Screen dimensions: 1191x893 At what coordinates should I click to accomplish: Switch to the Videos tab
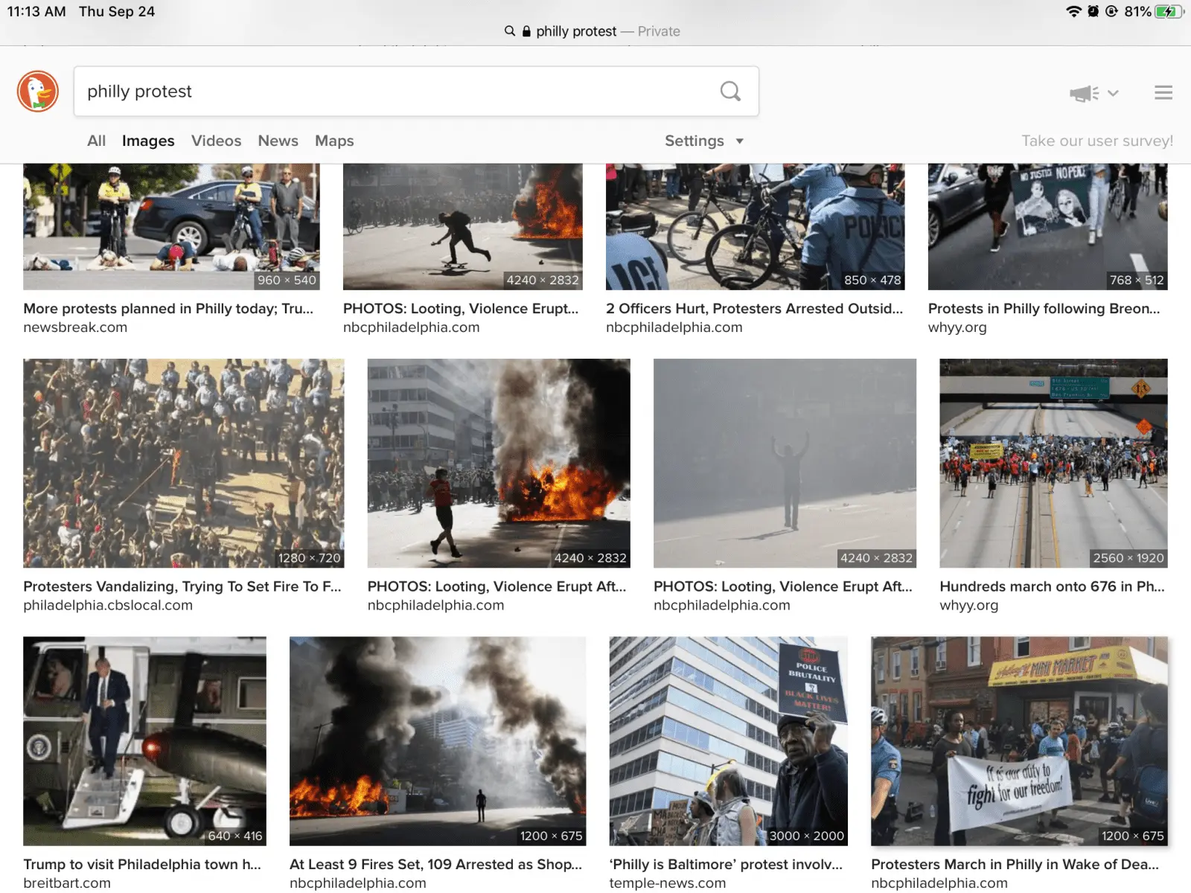coord(216,141)
